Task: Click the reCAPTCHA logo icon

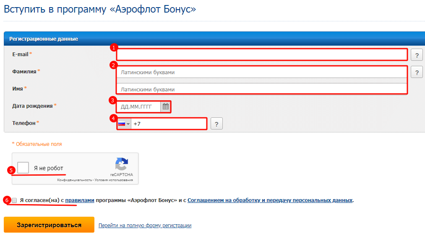Action: click(122, 164)
